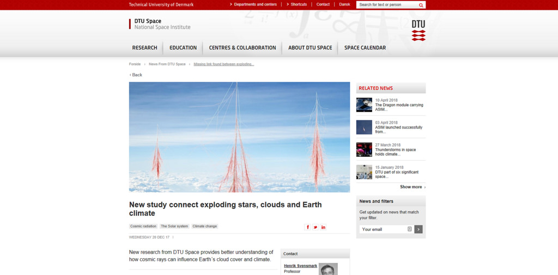Click Henrik Svensmark's portrait photo

pos(328,269)
